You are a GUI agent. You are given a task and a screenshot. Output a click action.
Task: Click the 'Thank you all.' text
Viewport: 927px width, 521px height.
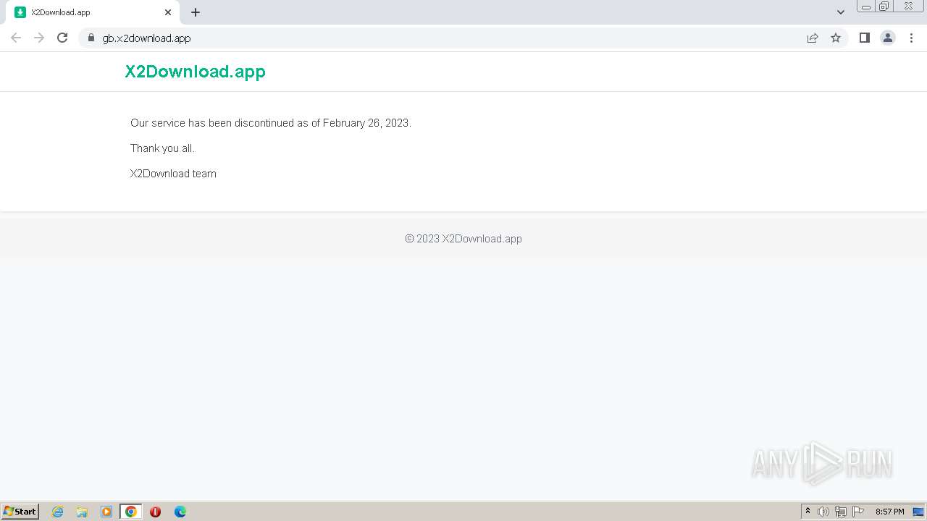click(163, 148)
